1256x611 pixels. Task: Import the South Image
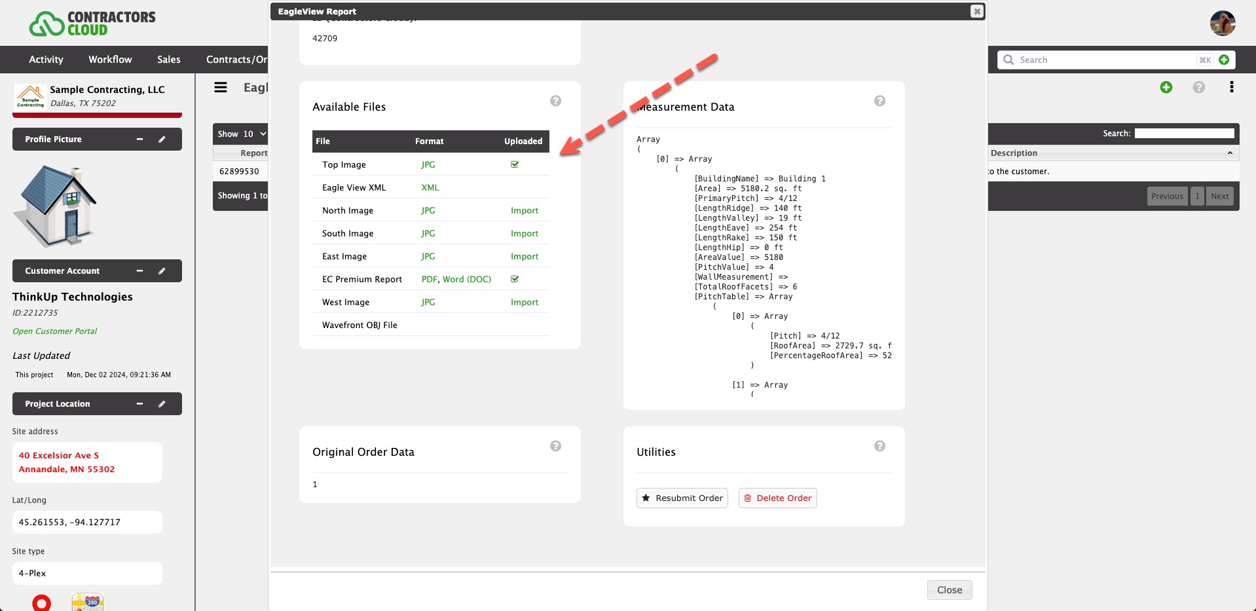525,234
